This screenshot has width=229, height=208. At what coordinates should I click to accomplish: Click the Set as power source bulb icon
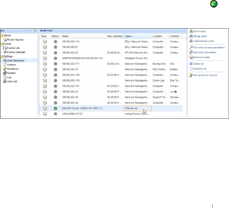(x=191, y=75)
